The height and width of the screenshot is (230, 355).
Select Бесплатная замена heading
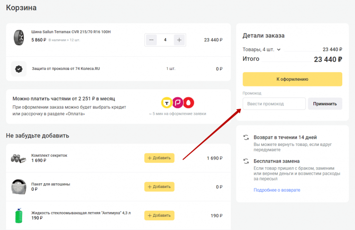(277, 161)
